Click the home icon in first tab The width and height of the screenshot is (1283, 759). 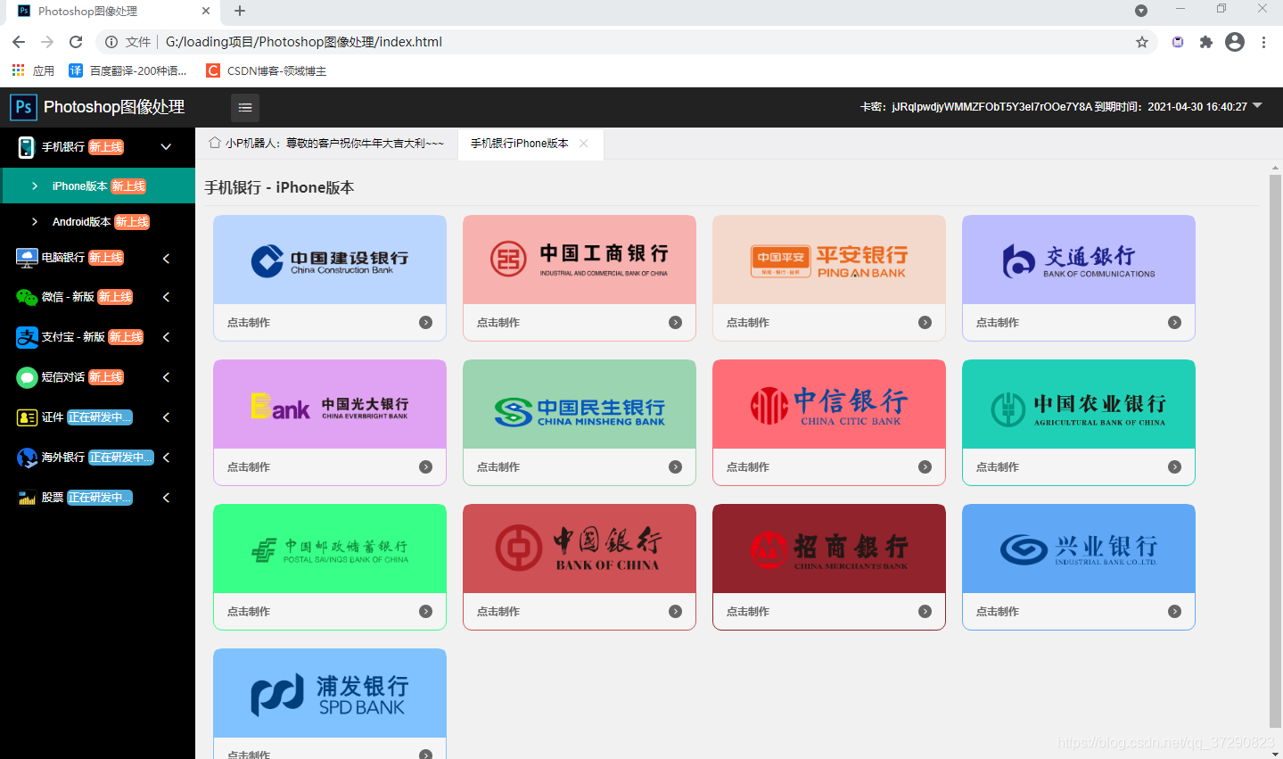click(214, 143)
